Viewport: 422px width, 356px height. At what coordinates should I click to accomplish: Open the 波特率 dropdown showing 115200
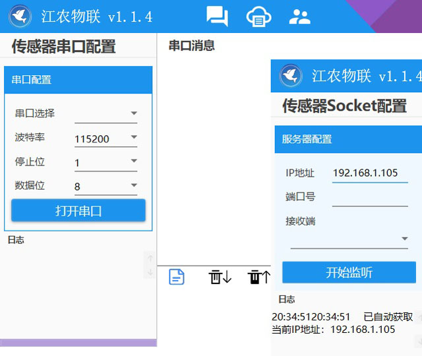pyautogui.click(x=105, y=138)
